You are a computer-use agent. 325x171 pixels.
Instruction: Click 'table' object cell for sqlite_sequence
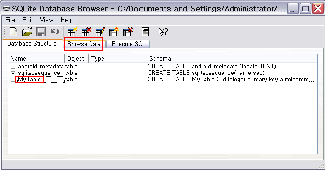point(71,73)
